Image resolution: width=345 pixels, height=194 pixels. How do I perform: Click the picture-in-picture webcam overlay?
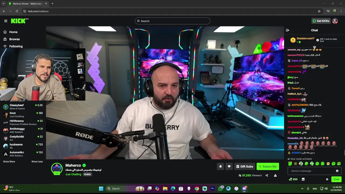(x=43, y=74)
